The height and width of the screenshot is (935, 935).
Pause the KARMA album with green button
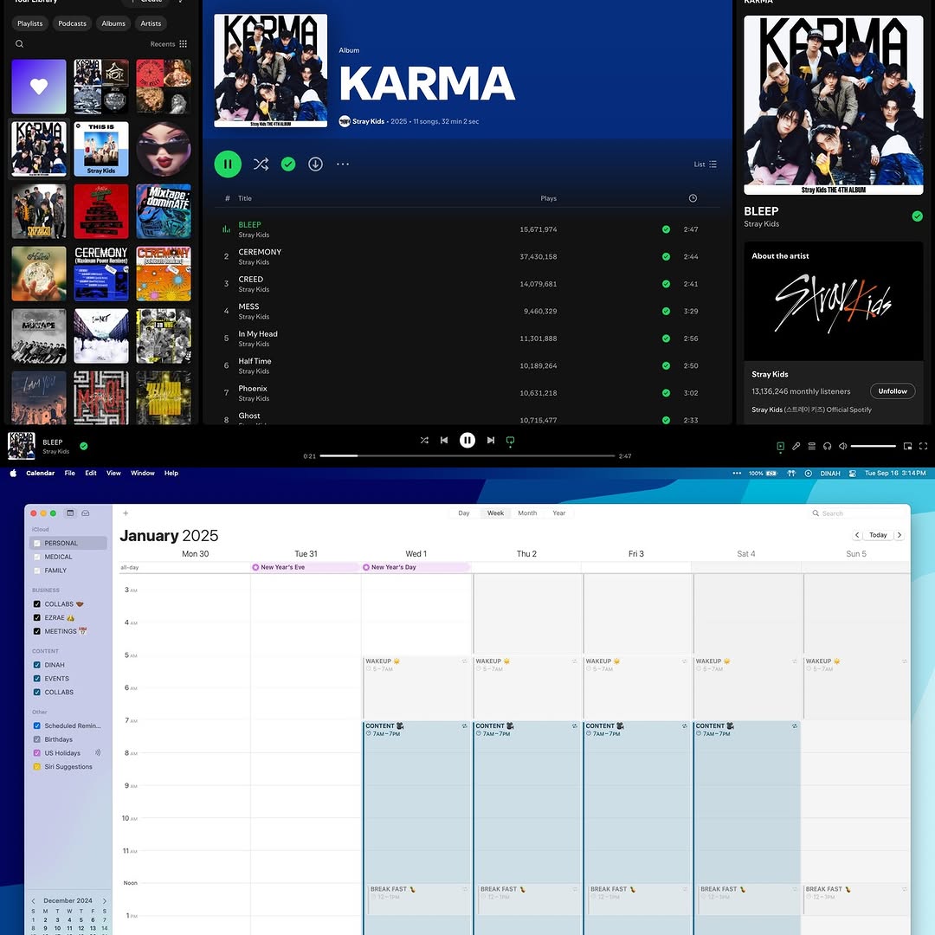[228, 164]
